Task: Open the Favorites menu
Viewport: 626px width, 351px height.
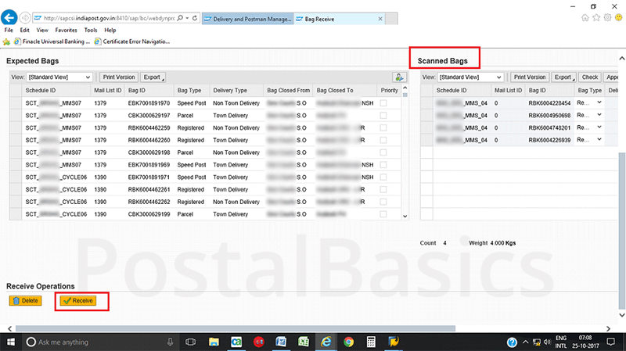Action: [x=67, y=30]
